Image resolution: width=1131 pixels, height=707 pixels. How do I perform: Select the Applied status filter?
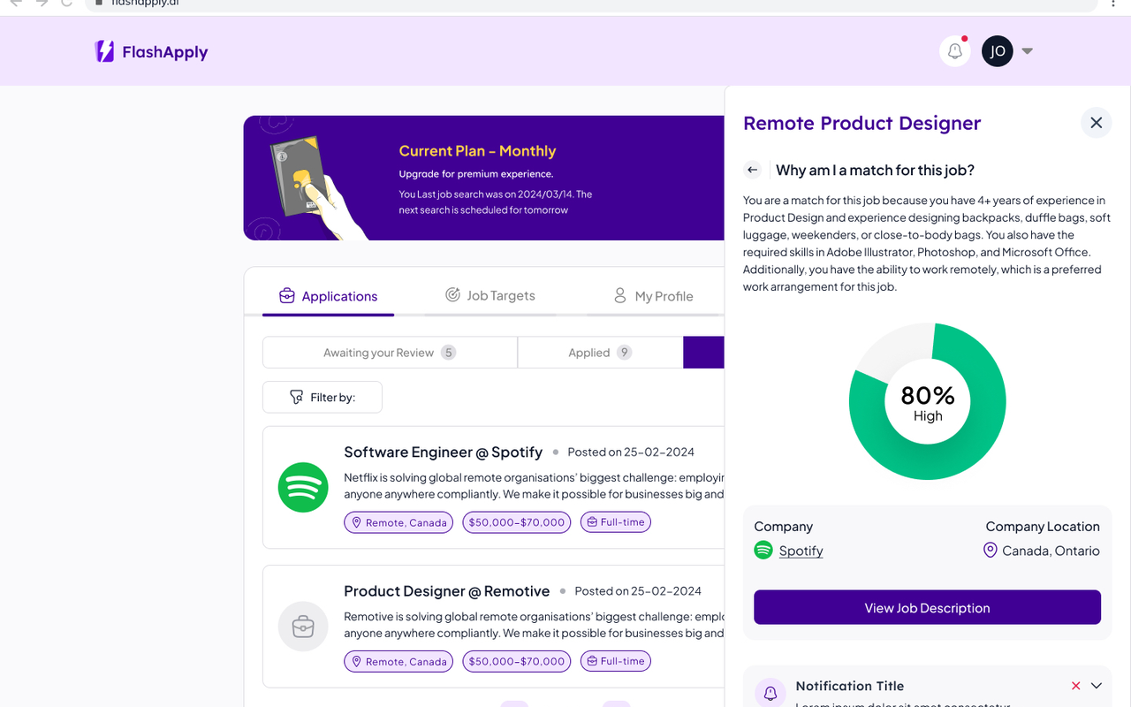pyautogui.click(x=599, y=353)
